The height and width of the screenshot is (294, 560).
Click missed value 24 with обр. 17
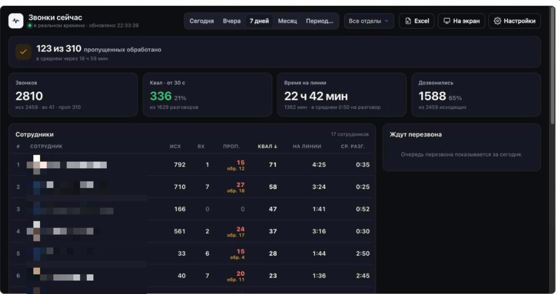click(236, 232)
